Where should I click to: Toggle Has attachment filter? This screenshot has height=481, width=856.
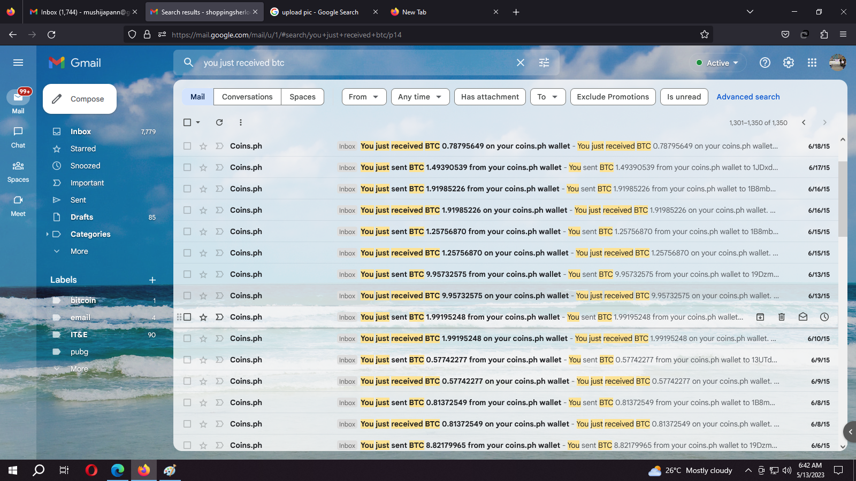point(490,97)
